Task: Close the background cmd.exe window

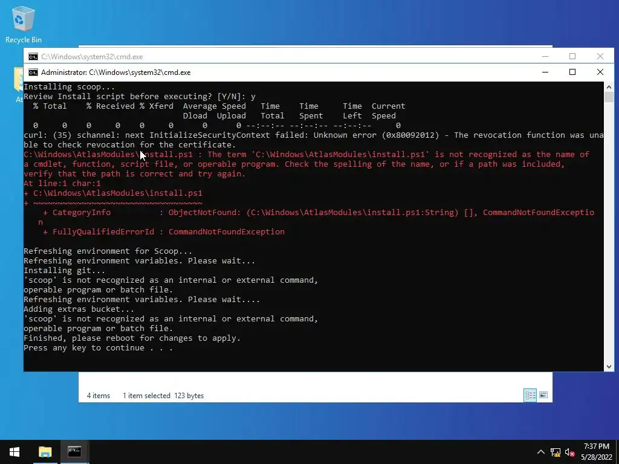Action: tap(600, 56)
